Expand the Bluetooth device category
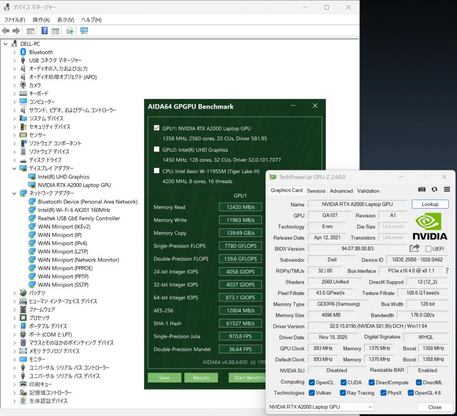Image resolution: width=457 pixels, height=416 pixels. (x=14, y=52)
